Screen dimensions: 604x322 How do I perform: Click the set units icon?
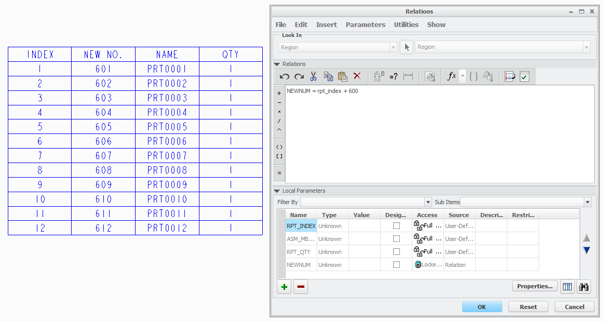[x=430, y=76]
